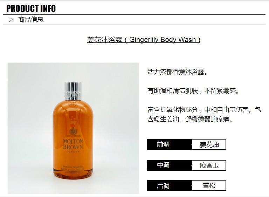Screen dimensions: 269x197
Task: Select the 前调 top note label
Action: tap(163, 144)
